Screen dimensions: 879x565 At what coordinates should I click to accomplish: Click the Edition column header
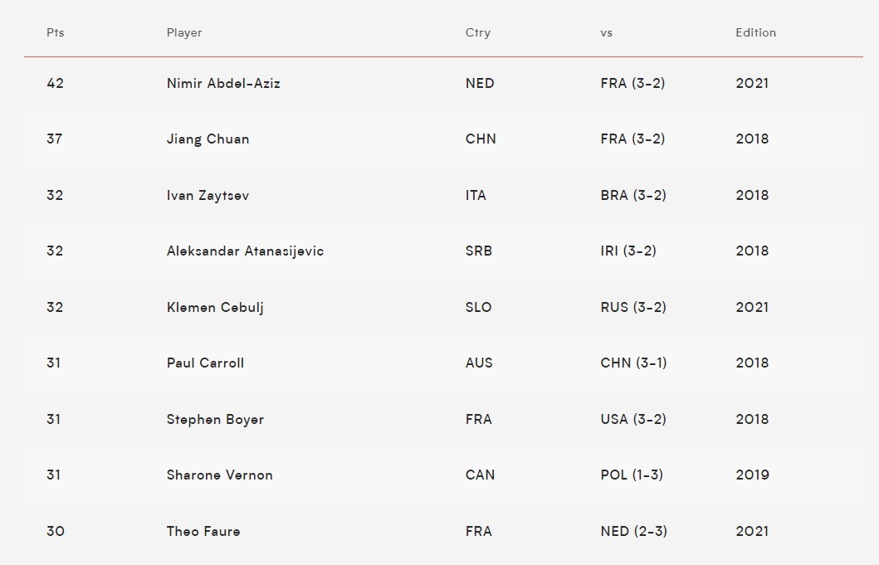tap(755, 33)
